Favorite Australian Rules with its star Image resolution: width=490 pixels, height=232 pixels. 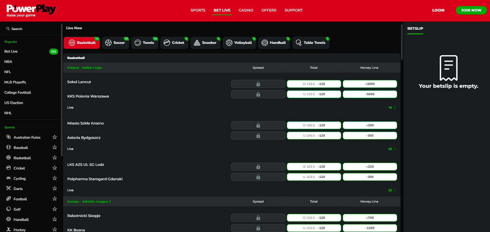[55, 137]
